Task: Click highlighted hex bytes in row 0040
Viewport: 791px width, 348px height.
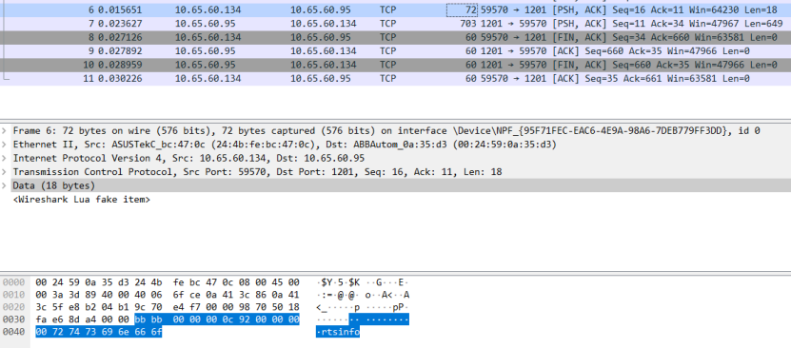Action: (x=99, y=332)
